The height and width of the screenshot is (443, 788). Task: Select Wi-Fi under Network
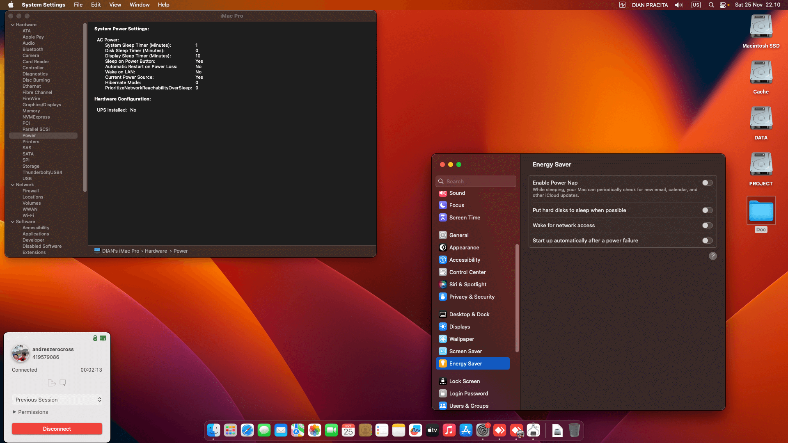point(28,216)
